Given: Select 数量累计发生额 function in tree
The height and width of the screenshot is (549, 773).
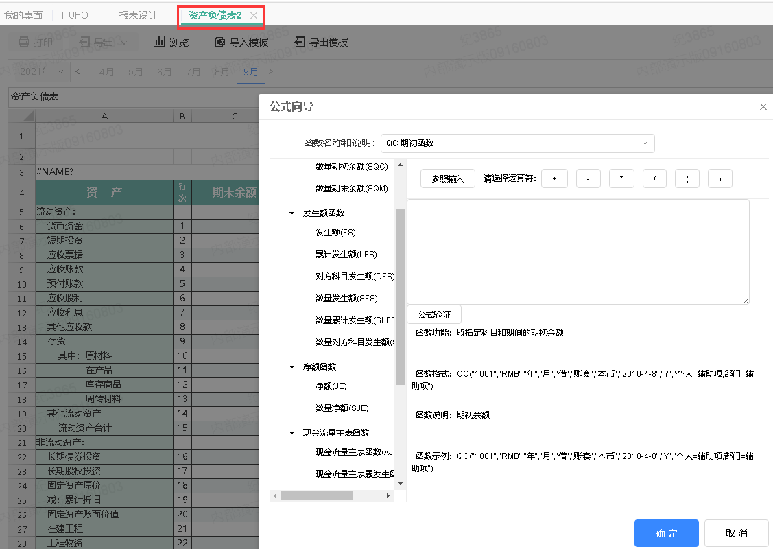Looking at the screenshot, I should point(355,320).
